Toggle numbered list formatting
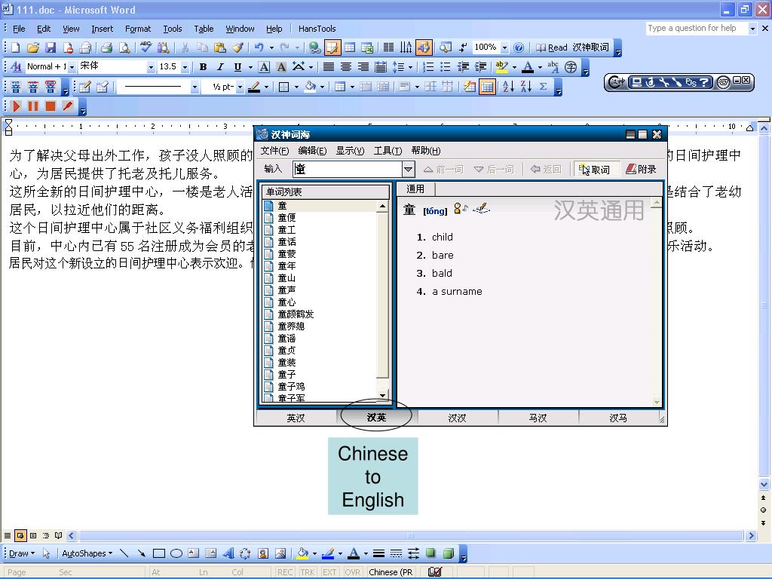This screenshot has width=772, height=579. click(x=428, y=67)
